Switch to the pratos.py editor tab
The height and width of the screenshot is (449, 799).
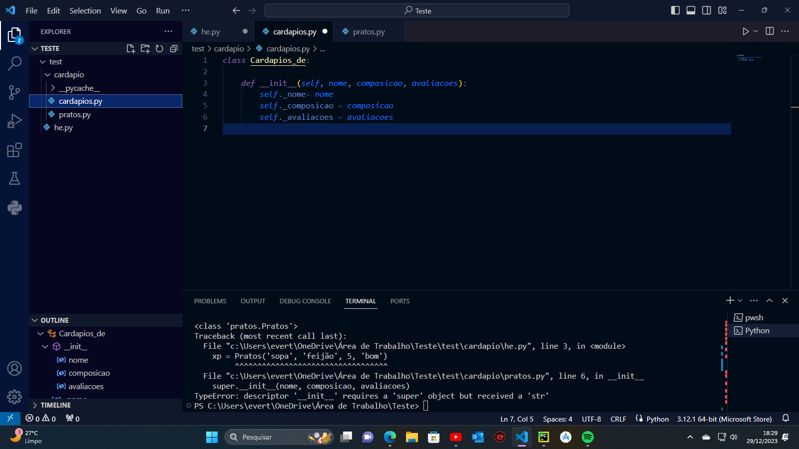pos(369,31)
